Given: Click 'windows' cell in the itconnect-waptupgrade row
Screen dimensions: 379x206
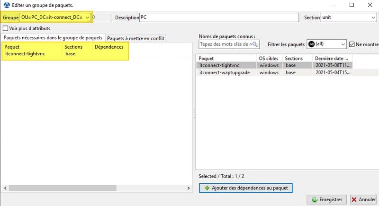Looking at the screenshot, I should tap(269, 72).
